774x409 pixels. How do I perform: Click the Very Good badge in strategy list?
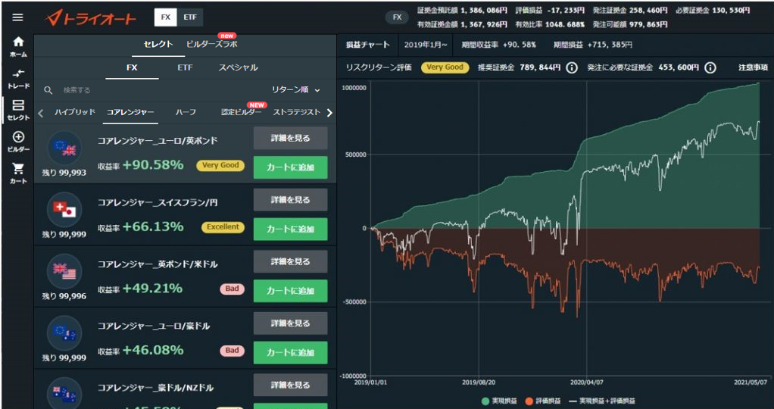[x=220, y=165]
